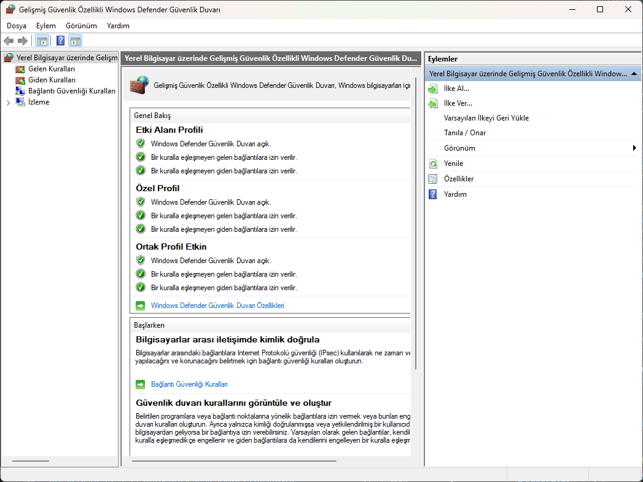This screenshot has width=643, height=482.
Task: Click the İlke Ver export icon
Action: (x=433, y=103)
